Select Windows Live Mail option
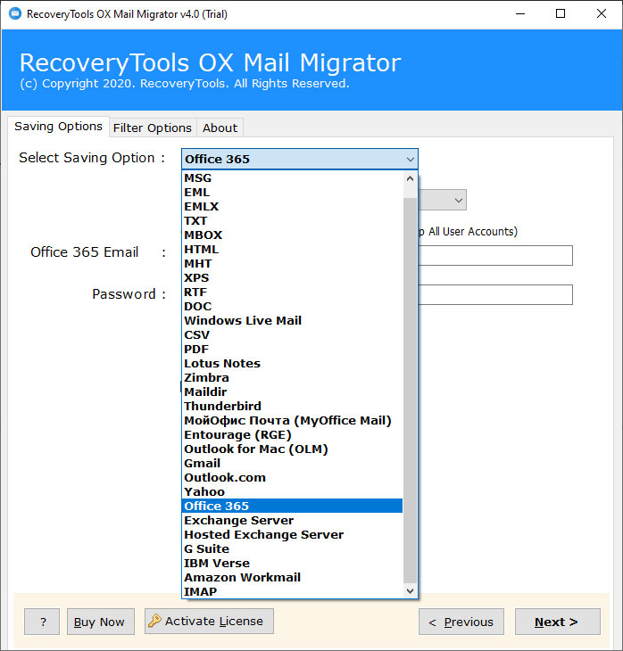The image size is (623, 651). tap(293, 320)
